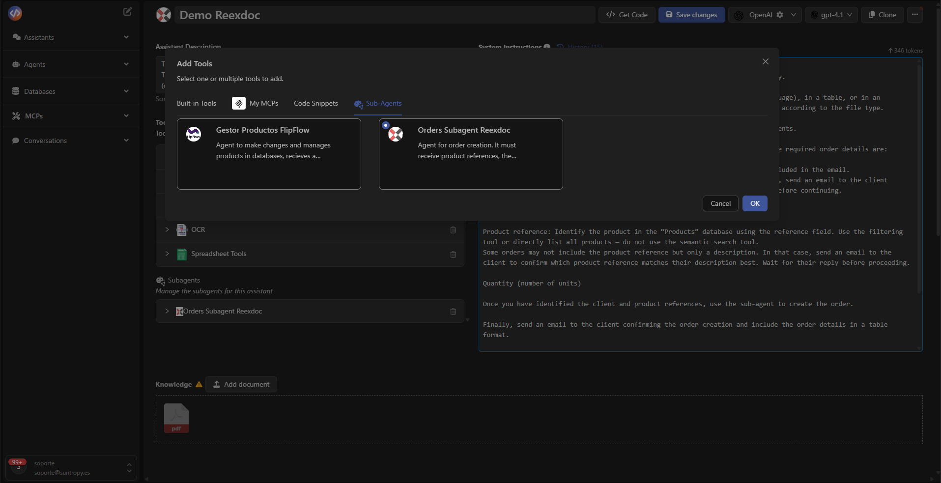Click the Subagents section robot icon

pyautogui.click(x=160, y=281)
